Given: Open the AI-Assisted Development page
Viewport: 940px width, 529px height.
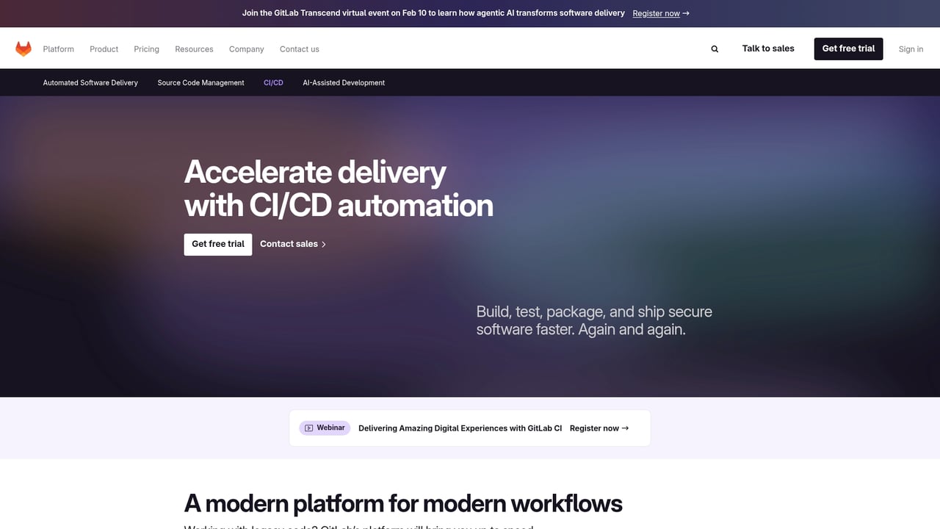Looking at the screenshot, I should [x=343, y=82].
